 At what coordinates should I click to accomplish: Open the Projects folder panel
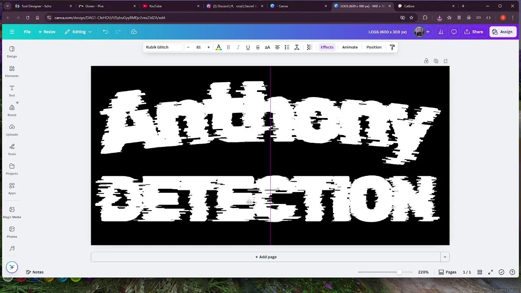pyautogui.click(x=12, y=169)
